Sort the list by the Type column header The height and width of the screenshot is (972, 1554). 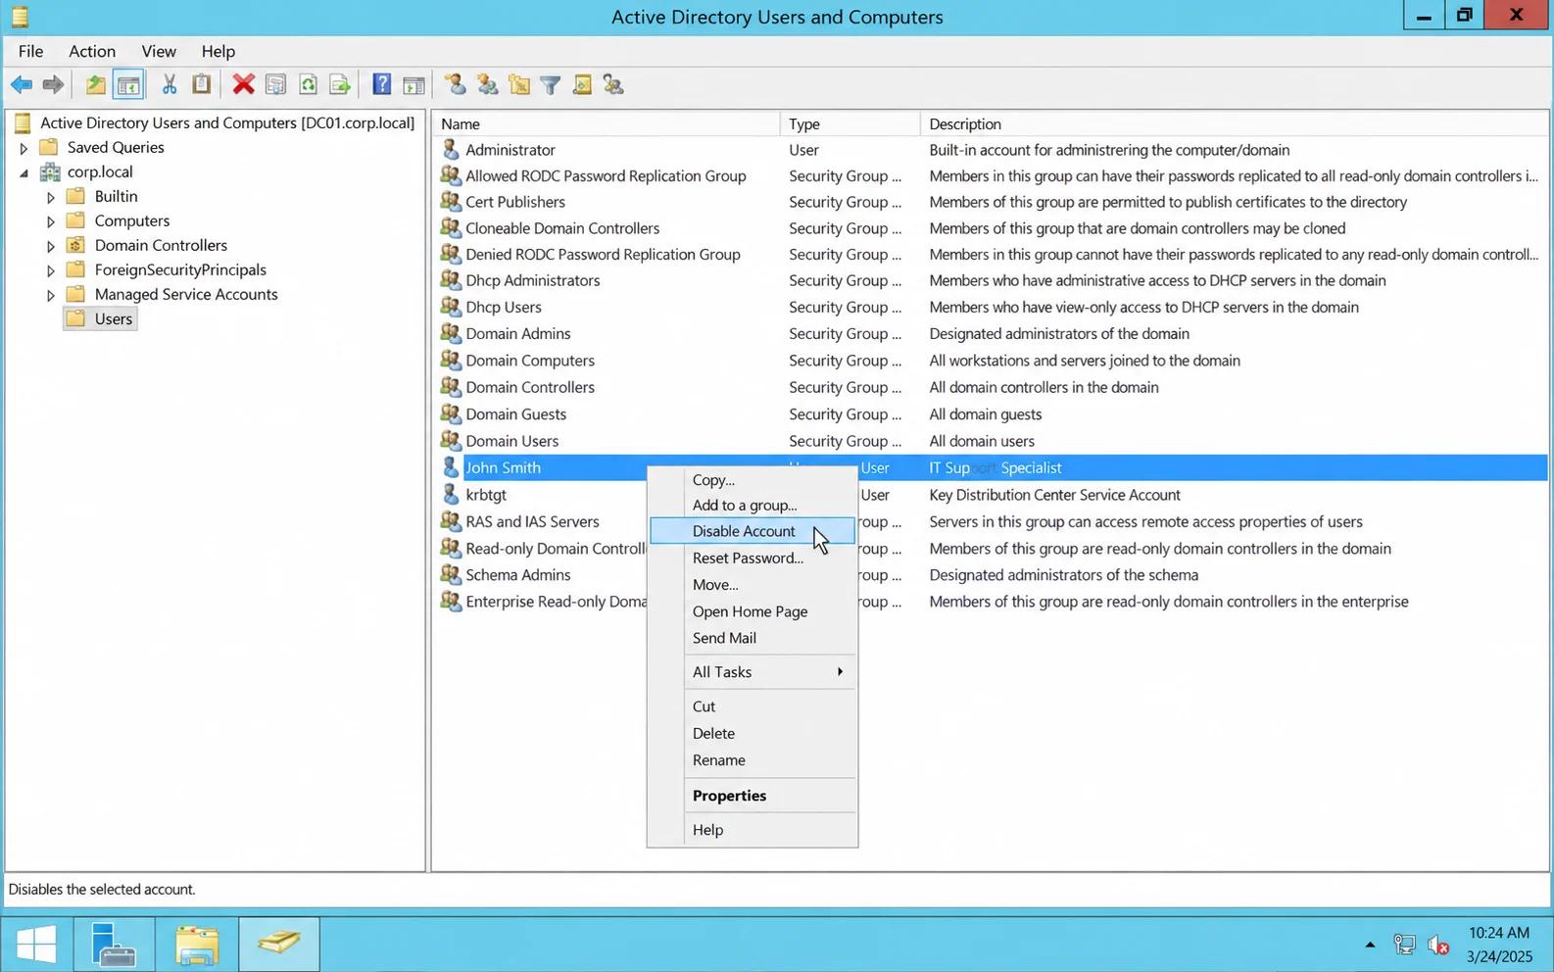[x=850, y=124]
